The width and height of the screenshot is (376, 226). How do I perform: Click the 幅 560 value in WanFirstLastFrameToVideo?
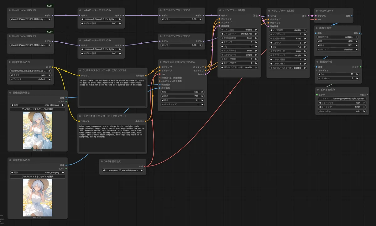(x=182, y=92)
